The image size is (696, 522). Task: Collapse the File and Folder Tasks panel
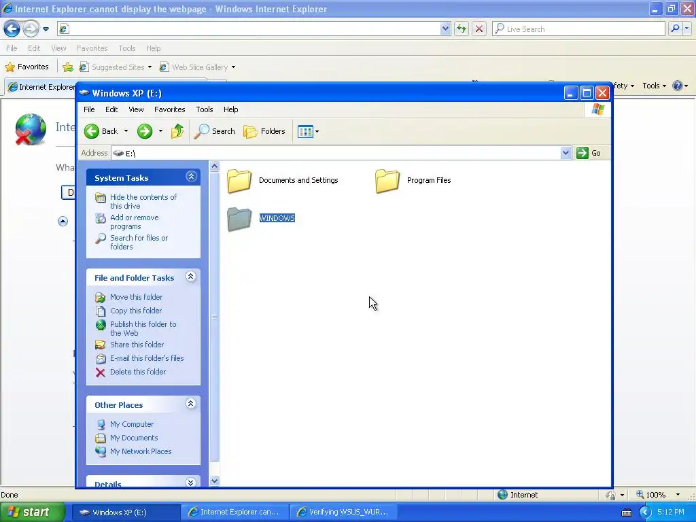(191, 277)
